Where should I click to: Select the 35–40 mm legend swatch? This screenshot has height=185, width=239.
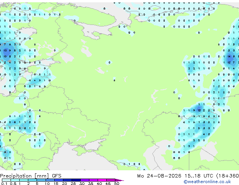tap(93, 180)
